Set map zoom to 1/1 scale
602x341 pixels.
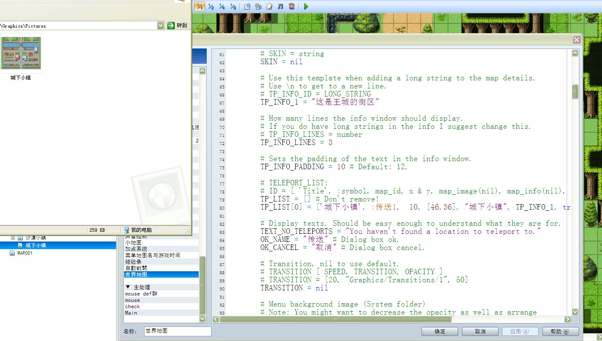point(200,6)
